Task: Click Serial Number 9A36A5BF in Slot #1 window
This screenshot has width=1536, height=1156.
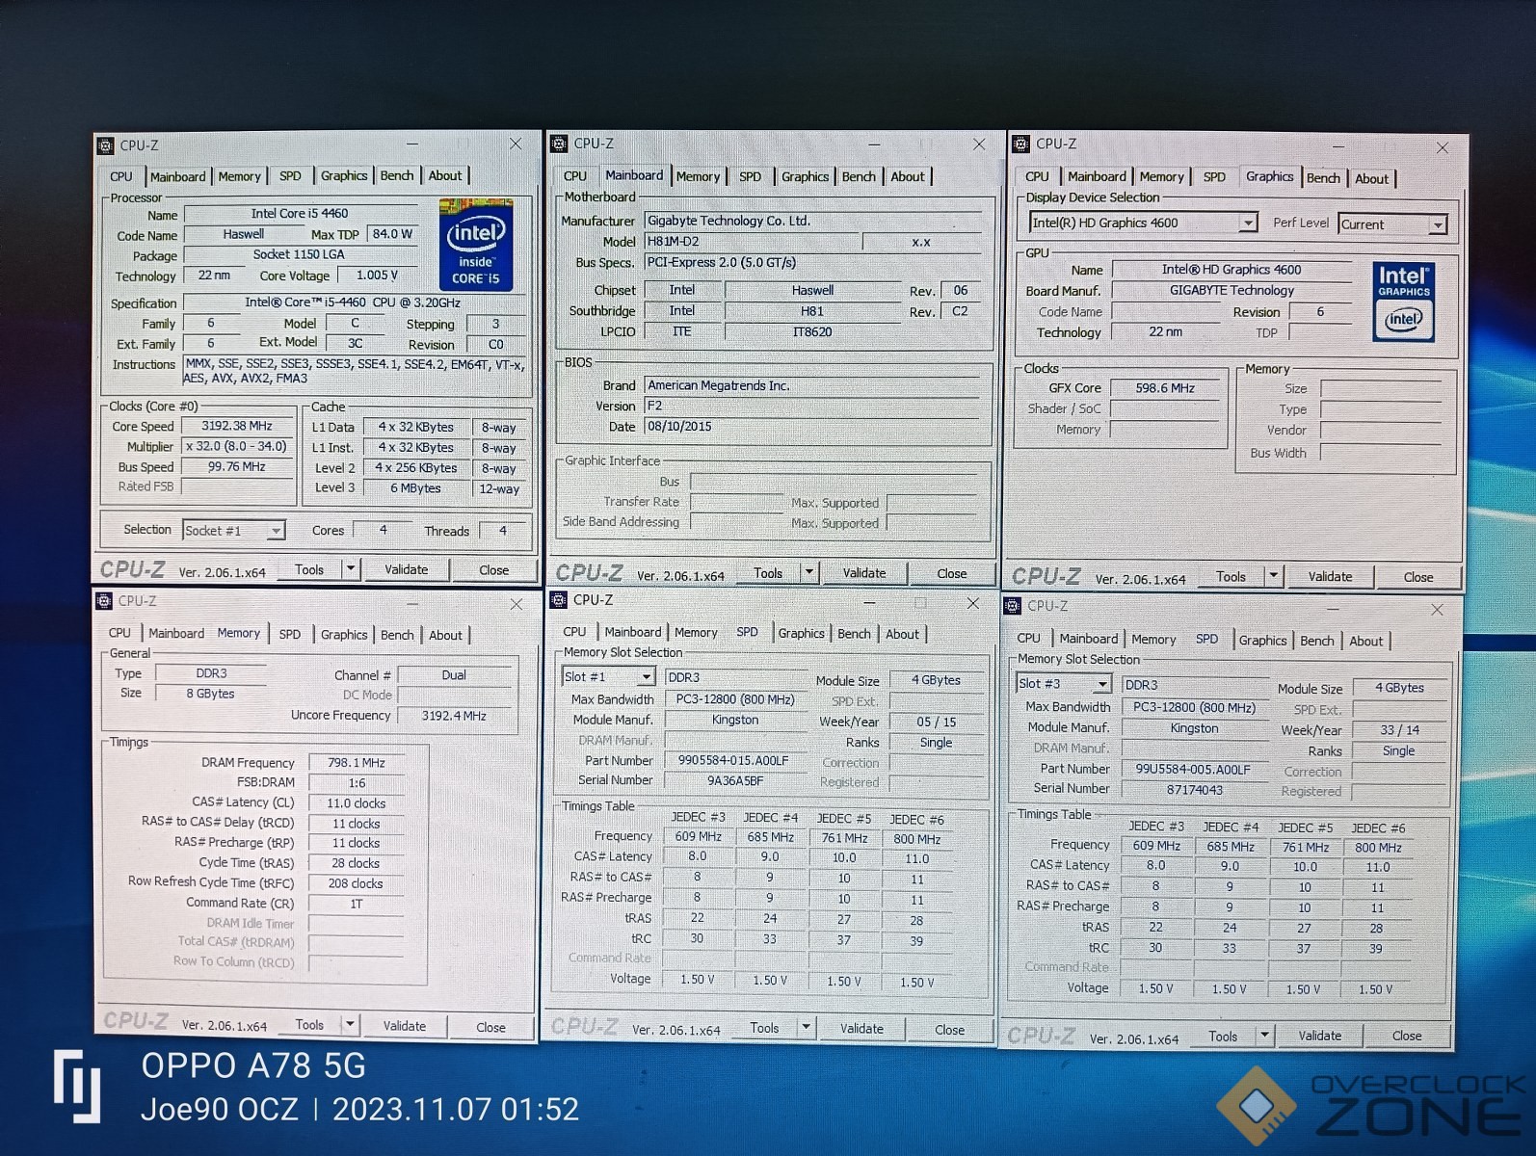Action: (734, 781)
